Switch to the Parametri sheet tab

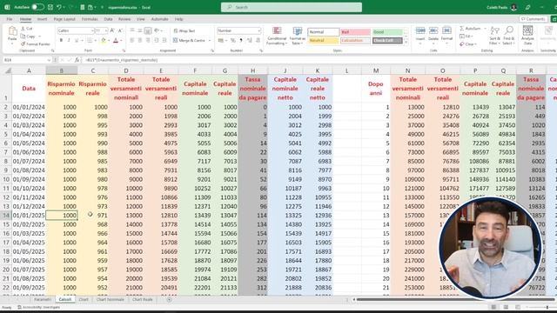43,299
